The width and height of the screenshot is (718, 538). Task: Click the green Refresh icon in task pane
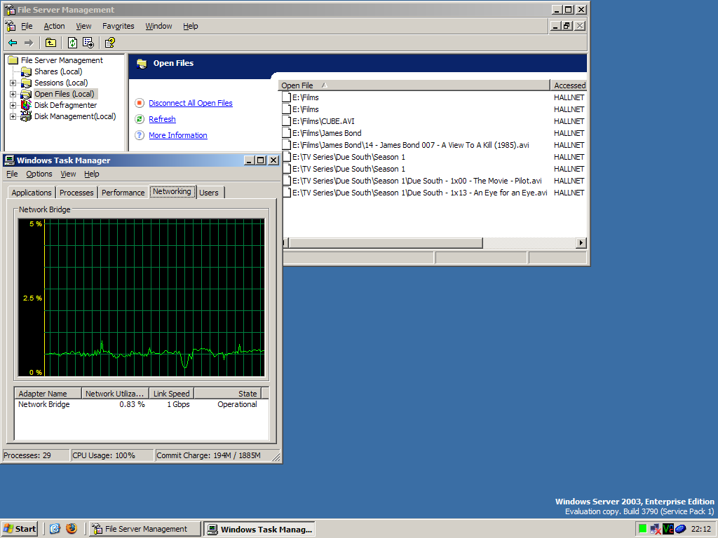(140, 119)
